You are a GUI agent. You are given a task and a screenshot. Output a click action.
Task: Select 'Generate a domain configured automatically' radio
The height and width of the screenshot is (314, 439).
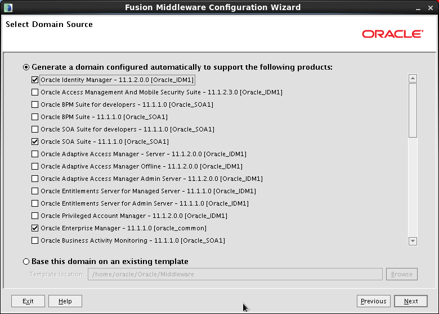point(26,67)
